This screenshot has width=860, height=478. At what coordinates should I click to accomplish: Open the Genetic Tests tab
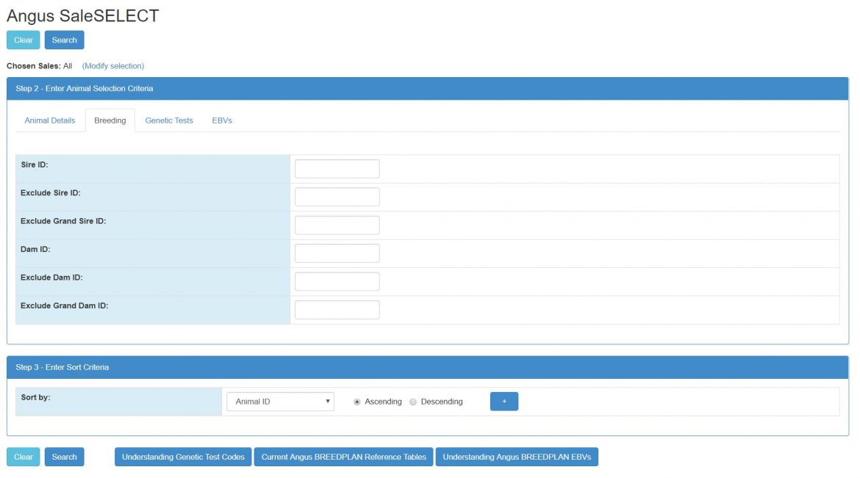point(169,120)
